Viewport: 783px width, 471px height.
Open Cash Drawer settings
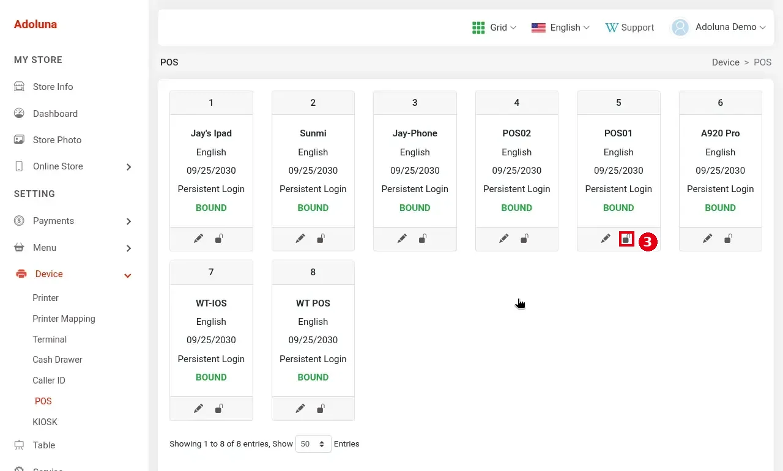pyautogui.click(x=58, y=360)
